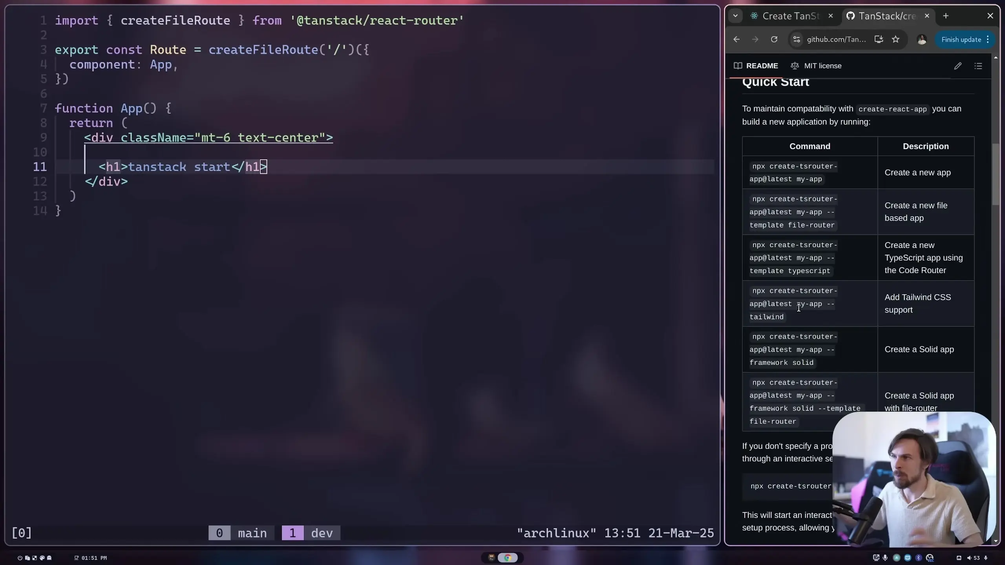Select the README tab
Viewport: 1005px width, 565px height.
click(756, 66)
